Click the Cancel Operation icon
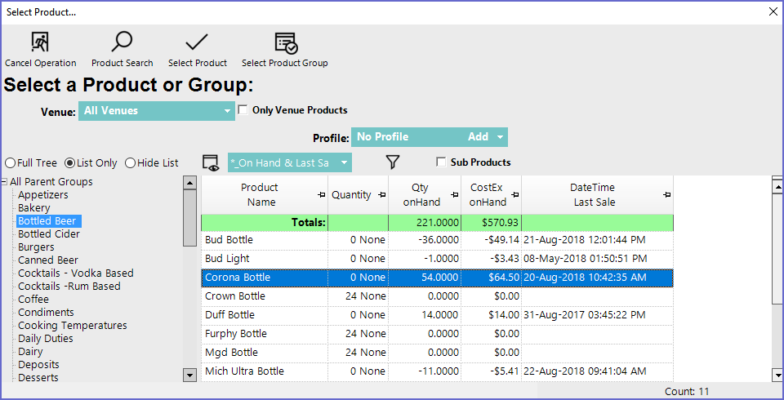This screenshot has width=784, height=400. 40,42
